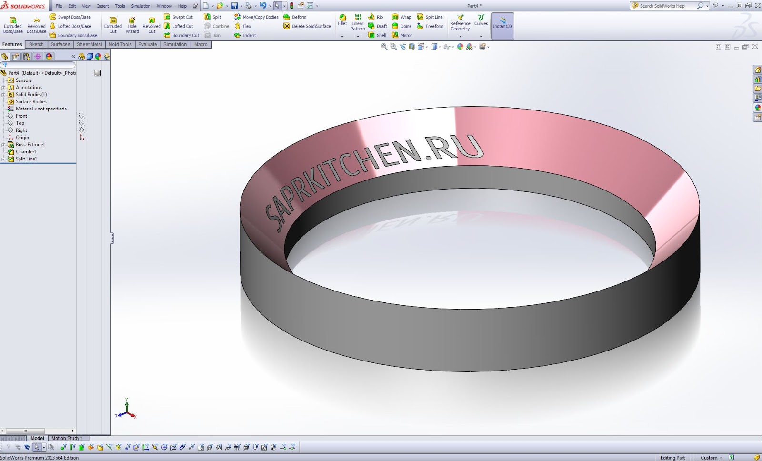Choose Swept Boss/Base feature
The image size is (762, 461).
click(70, 17)
